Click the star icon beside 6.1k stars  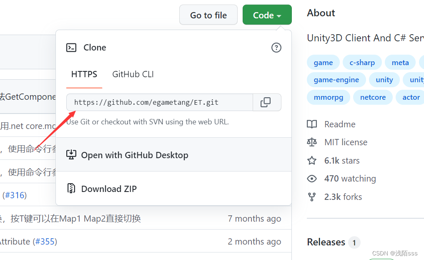coord(312,161)
